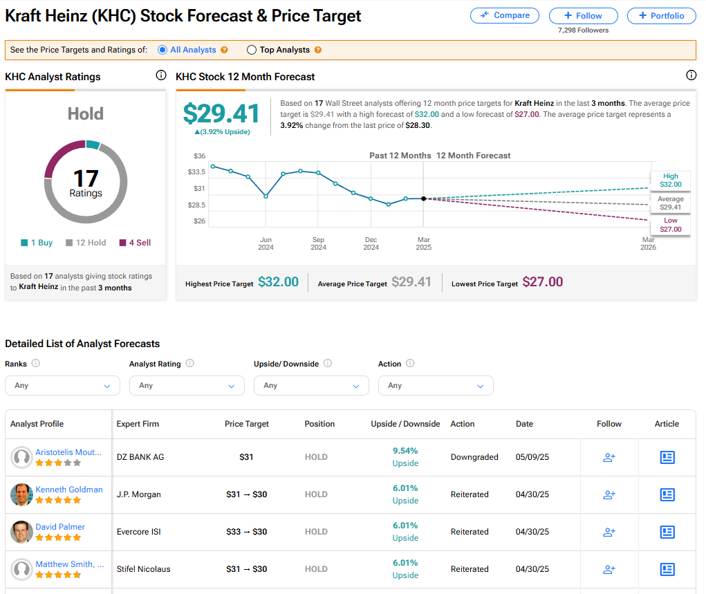Click the DZ BANK AG firm cell
Screen dimensions: 706x594
pos(140,457)
